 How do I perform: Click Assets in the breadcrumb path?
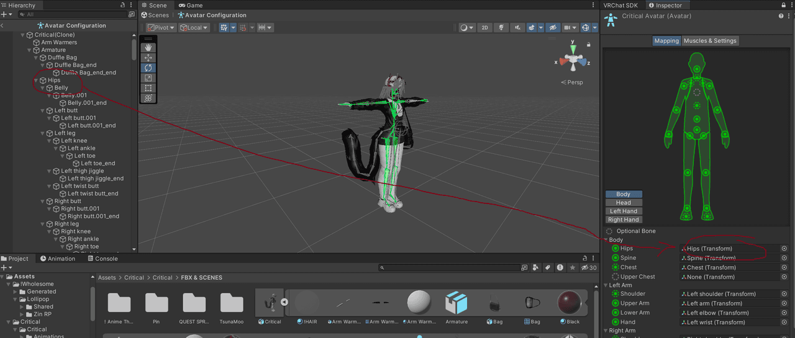click(107, 278)
